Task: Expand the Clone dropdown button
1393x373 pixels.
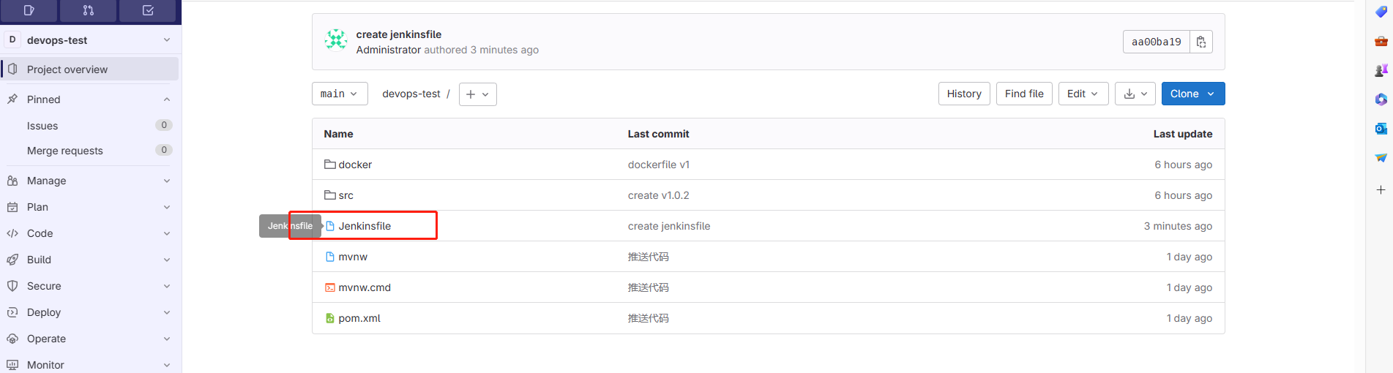Action: [1192, 94]
